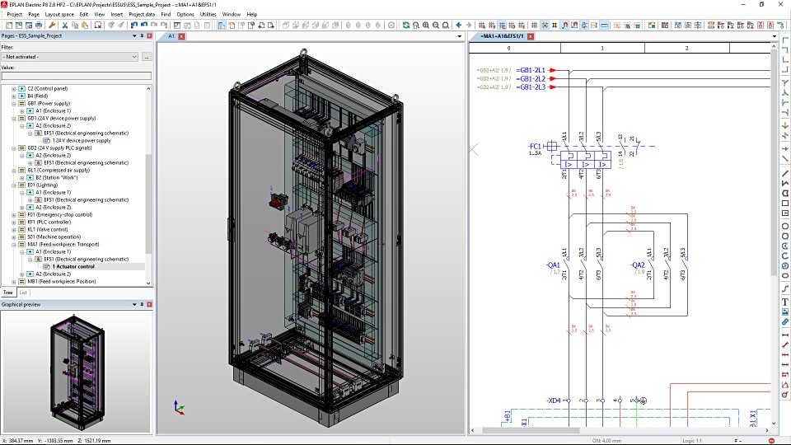The width and height of the screenshot is (791, 445).
Task: Open the Project menu
Action: (x=14, y=14)
